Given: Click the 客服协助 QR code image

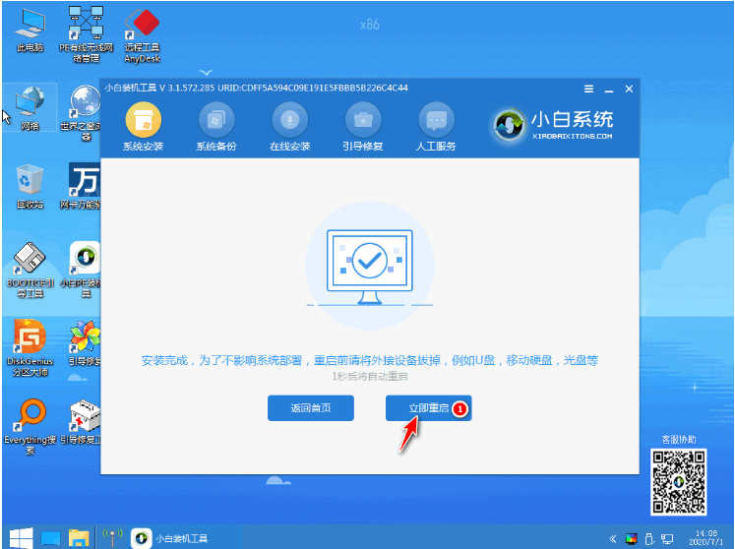Looking at the screenshot, I should tap(678, 482).
